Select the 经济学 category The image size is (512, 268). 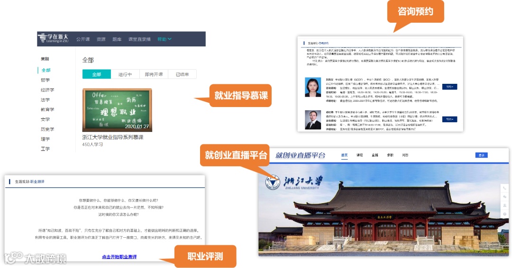click(x=48, y=89)
